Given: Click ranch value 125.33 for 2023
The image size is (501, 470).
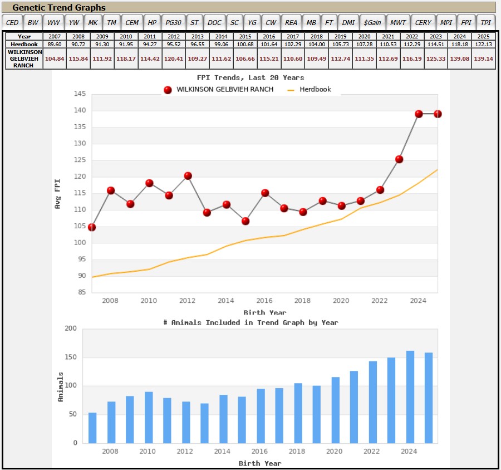Looking at the screenshot, I should click(436, 59).
